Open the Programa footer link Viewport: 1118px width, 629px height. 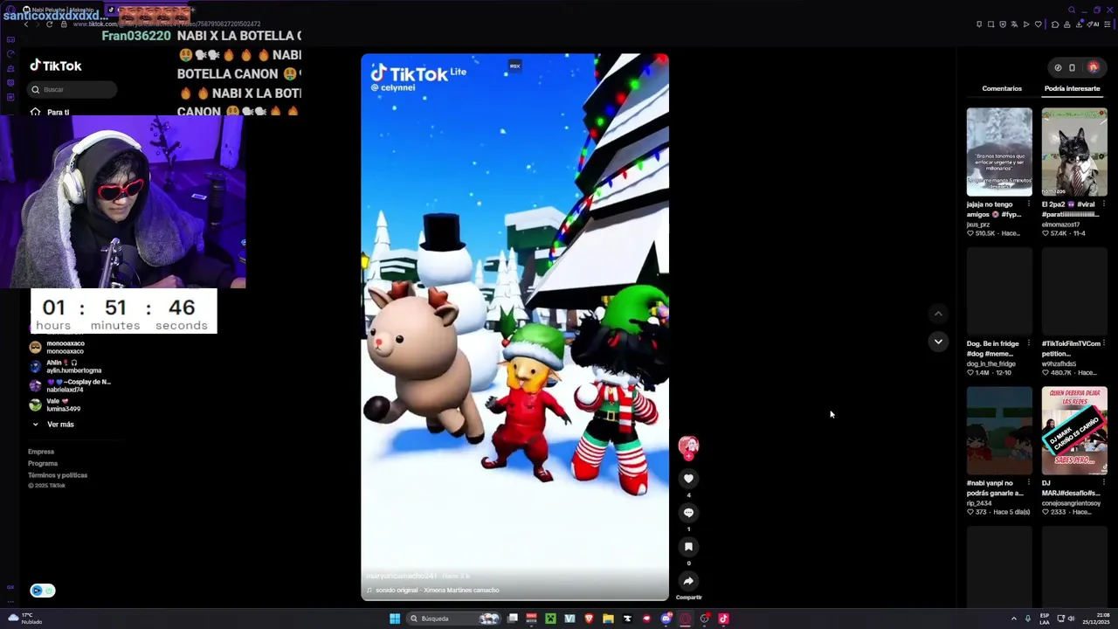click(43, 463)
